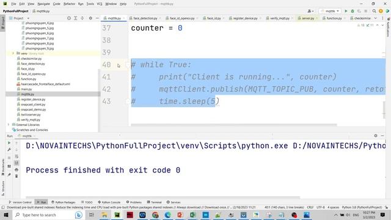Start debugging with the bug icon

[x=353, y=11]
